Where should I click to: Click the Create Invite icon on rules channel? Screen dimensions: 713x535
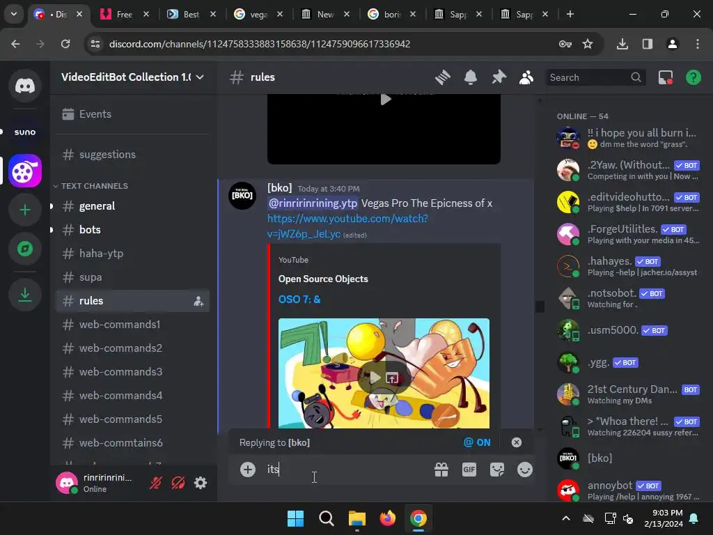tap(198, 301)
